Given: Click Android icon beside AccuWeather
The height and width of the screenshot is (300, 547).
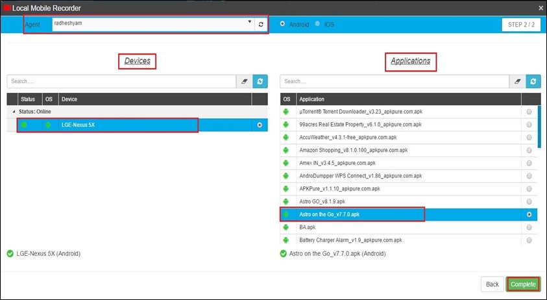Looking at the screenshot, I should pos(286,138).
